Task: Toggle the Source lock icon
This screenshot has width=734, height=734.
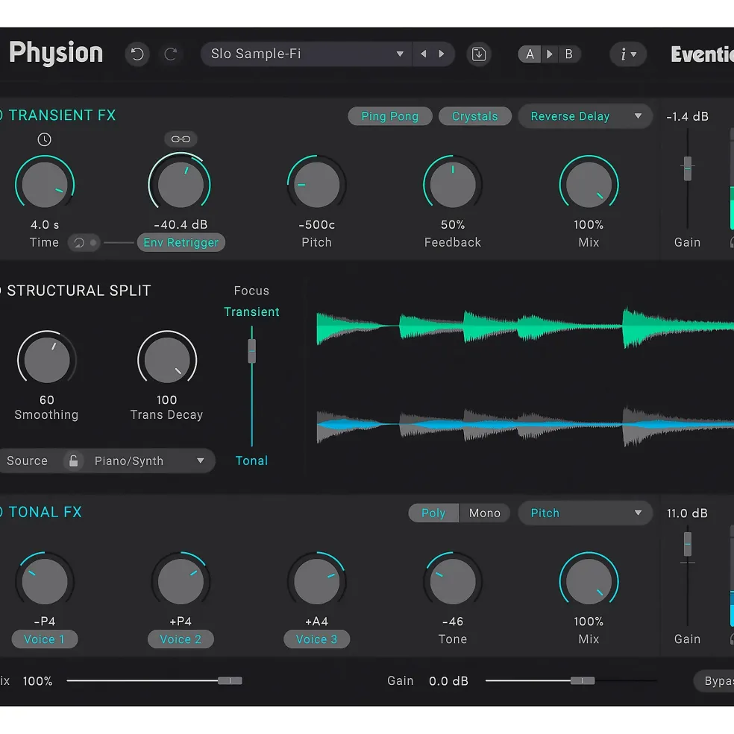Action: [74, 461]
